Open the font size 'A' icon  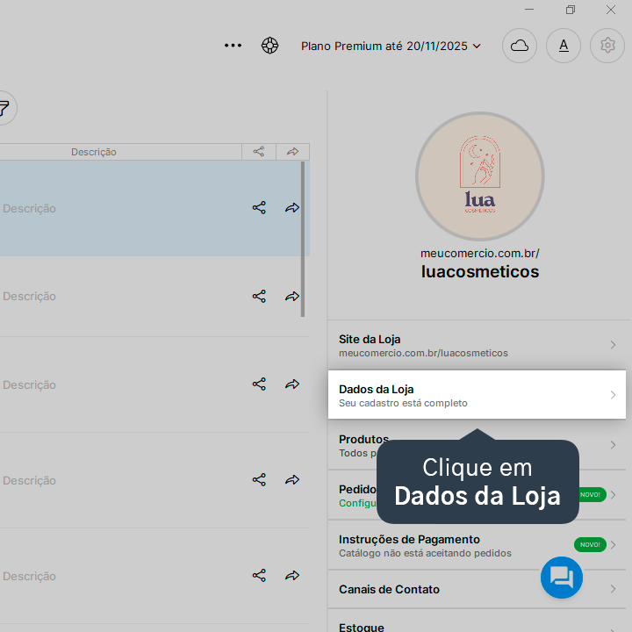pyautogui.click(x=563, y=46)
